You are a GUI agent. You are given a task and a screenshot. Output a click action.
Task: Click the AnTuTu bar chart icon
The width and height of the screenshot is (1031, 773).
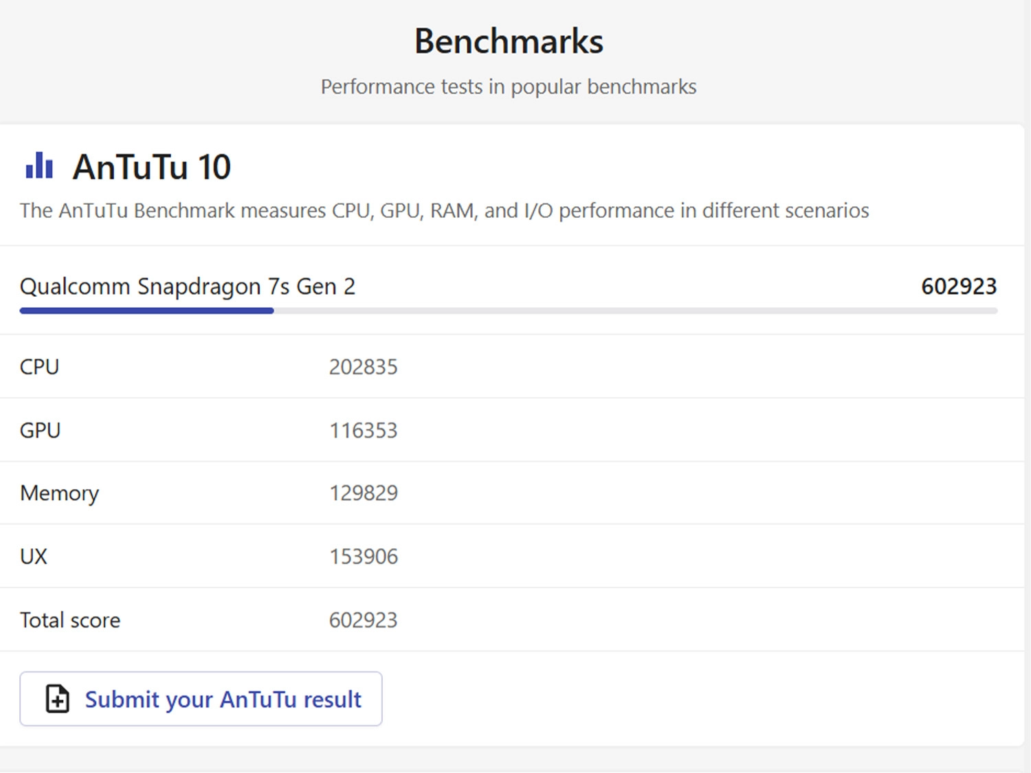click(39, 166)
